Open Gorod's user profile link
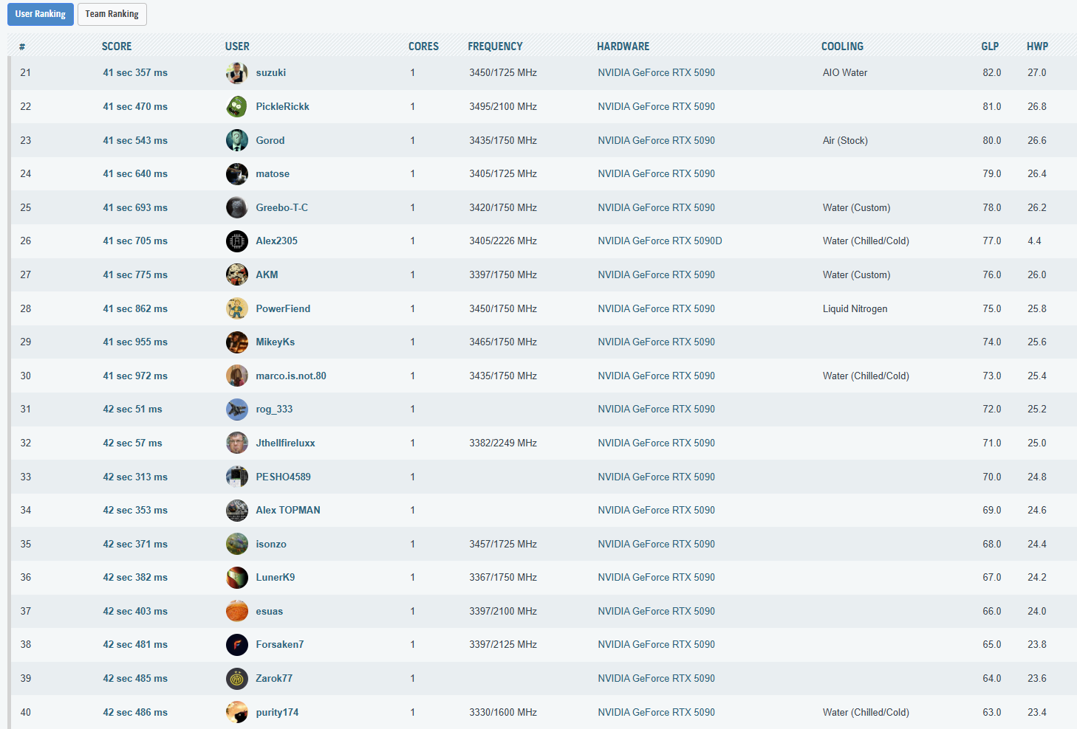This screenshot has width=1077, height=729. [x=270, y=140]
